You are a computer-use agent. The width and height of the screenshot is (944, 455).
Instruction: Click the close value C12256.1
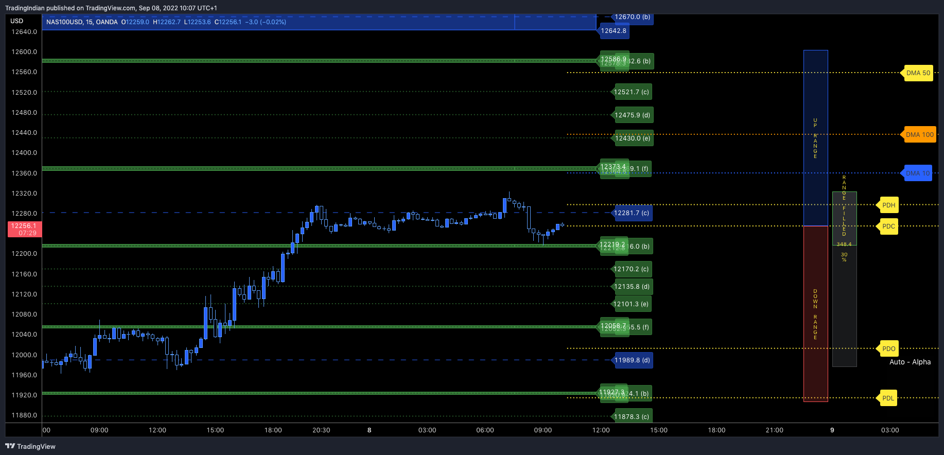(228, 22)
